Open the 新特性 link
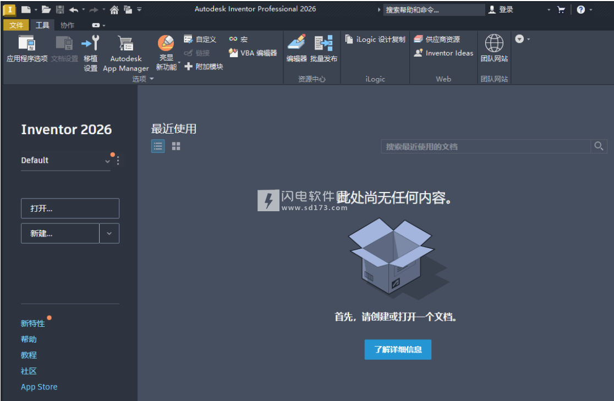 click(x=33, y=323)
